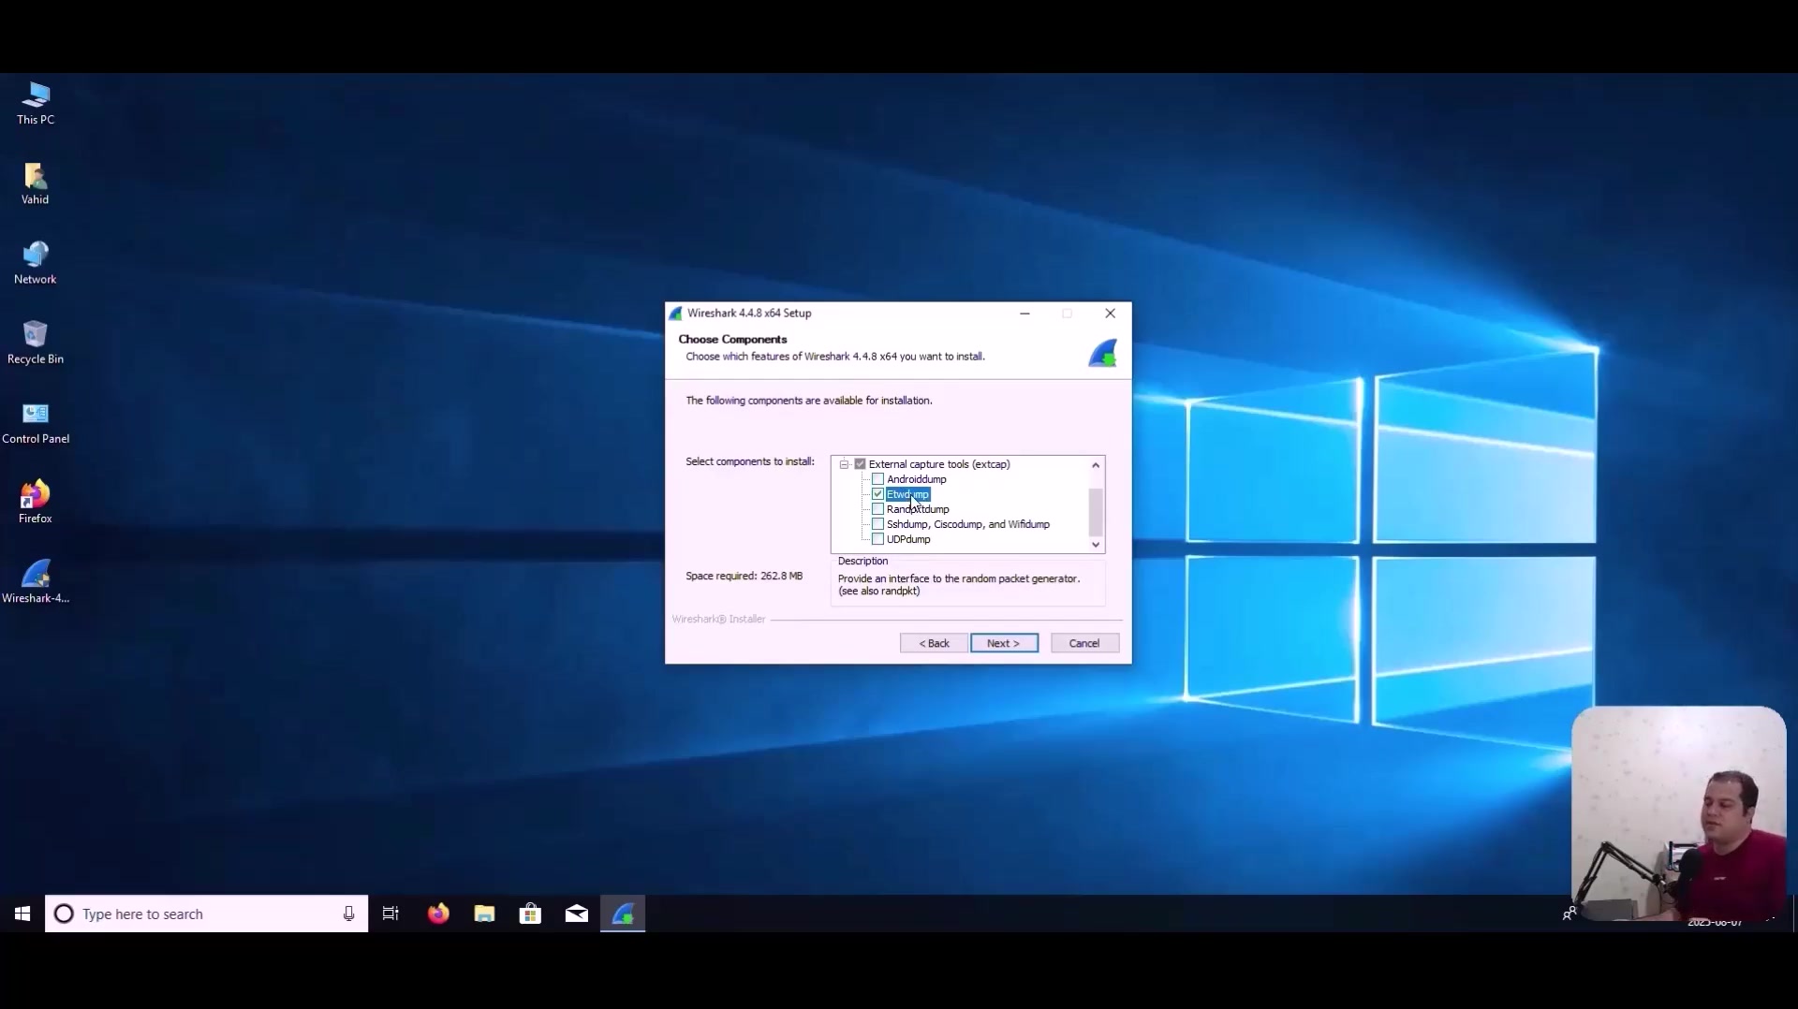Toggle the External capture tools (extcap) checkbox
The height and width of the screenshot is (1009, 1798).
[x=861, y=464]
